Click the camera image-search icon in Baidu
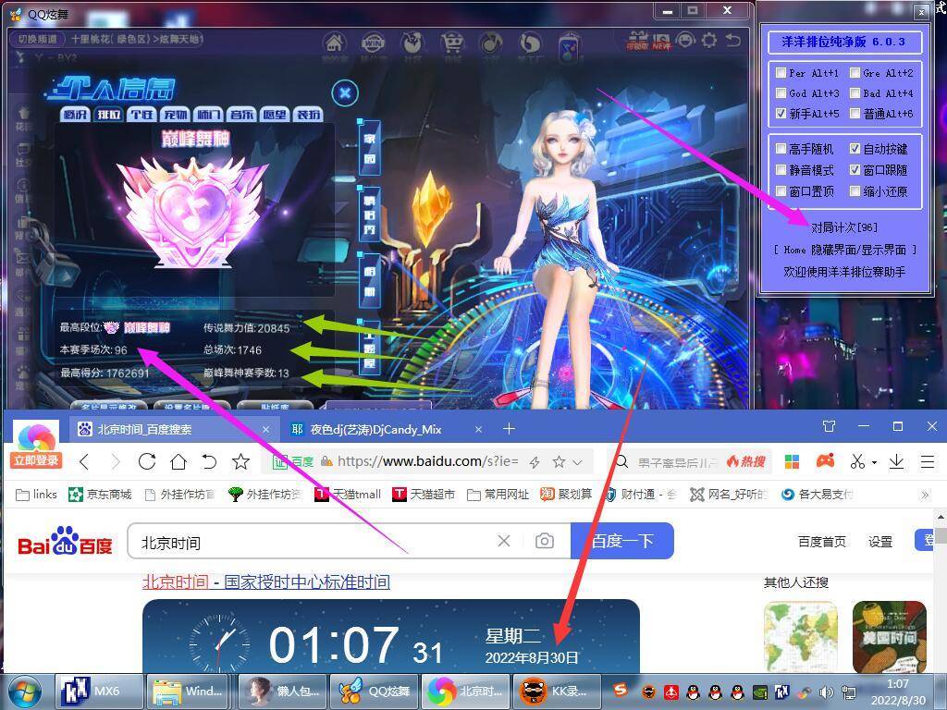Viewport: 947px width, 710px height. [x=544, y=541]
